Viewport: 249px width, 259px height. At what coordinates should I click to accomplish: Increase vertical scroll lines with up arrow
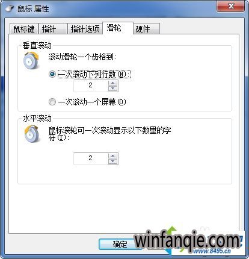(x=113, y=83)
